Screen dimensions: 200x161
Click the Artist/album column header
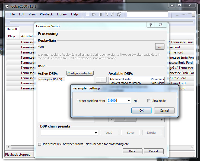tap(27, 36)
